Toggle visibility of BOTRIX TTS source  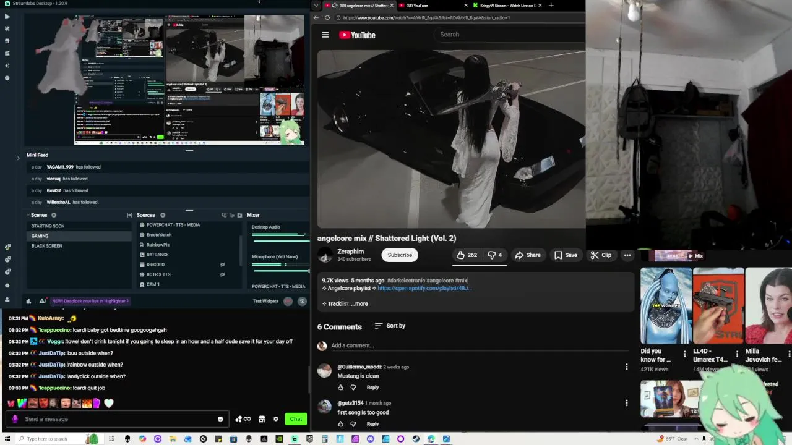(222, 274)
